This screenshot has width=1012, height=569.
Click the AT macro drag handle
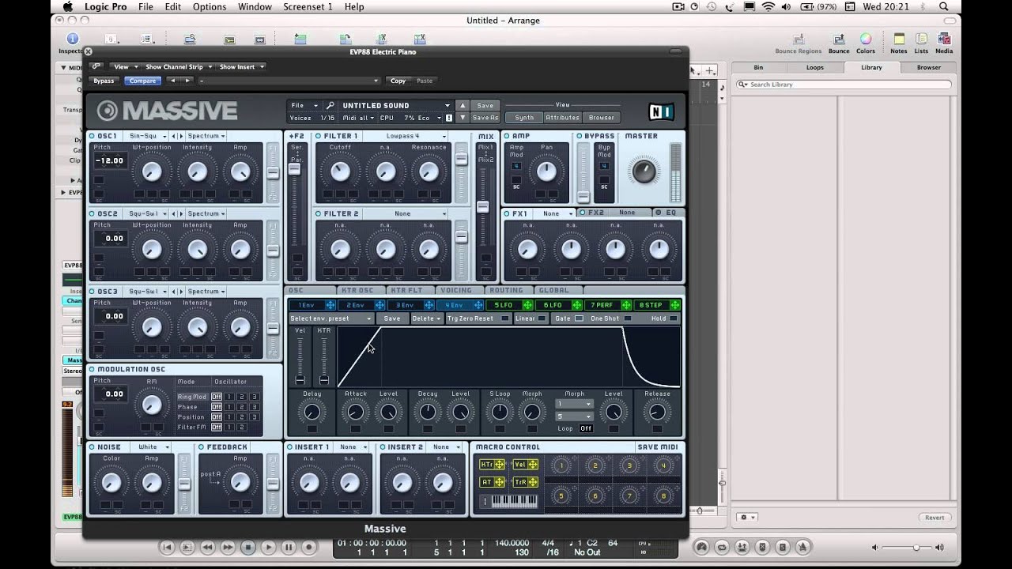[x=500, y=482]
